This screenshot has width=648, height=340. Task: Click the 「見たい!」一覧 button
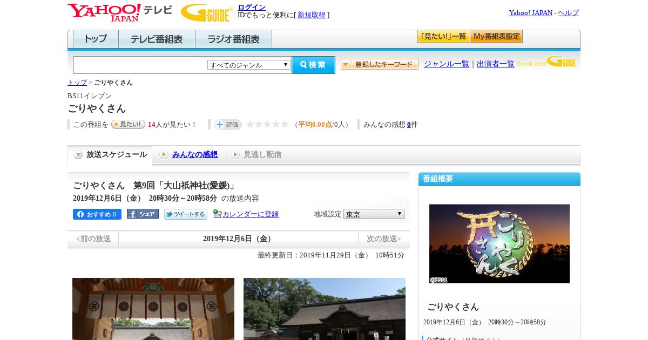(444, 37)
